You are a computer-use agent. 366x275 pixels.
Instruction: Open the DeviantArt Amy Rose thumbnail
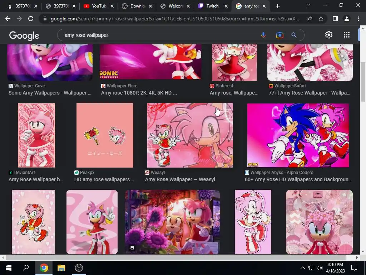(x=36, y=135)
